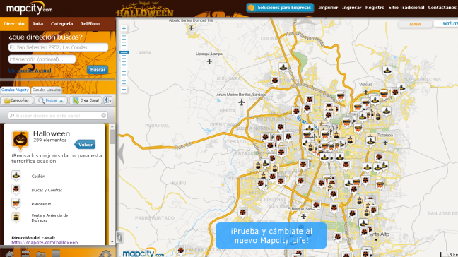Open the mapcity.com/halloween channel link
The image size is (458, 257).
pyautogui.click(x=45, y=242)
